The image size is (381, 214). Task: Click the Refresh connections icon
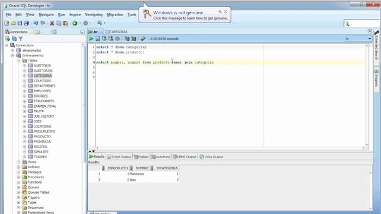[x=14, y=39]
